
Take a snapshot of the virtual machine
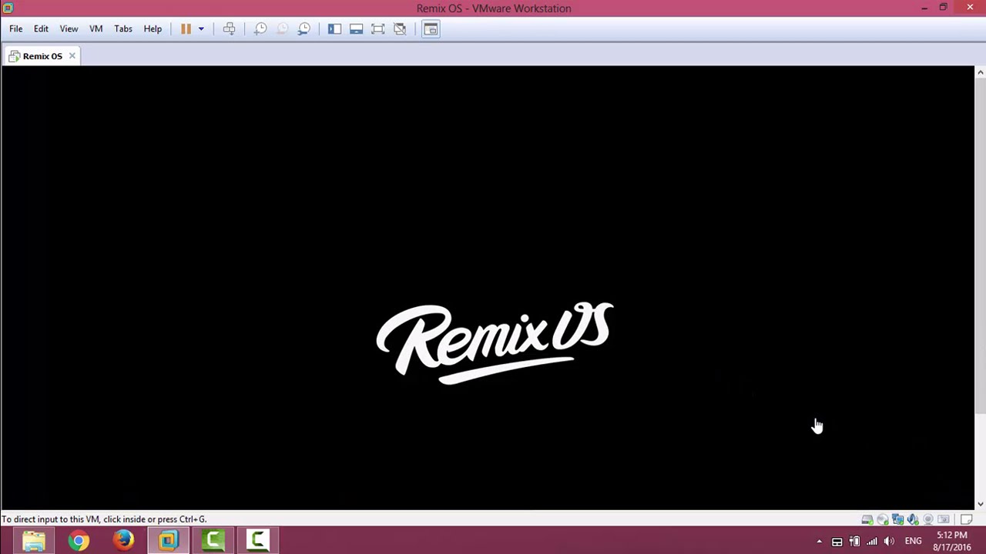(260, 28)
